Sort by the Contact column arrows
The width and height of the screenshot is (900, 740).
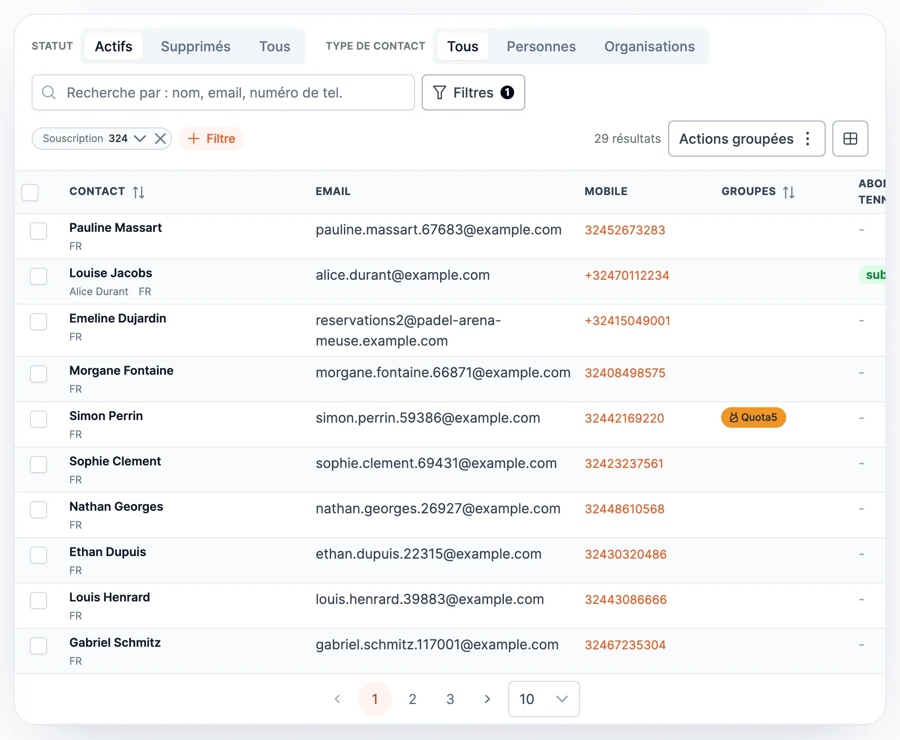[139, 192]
